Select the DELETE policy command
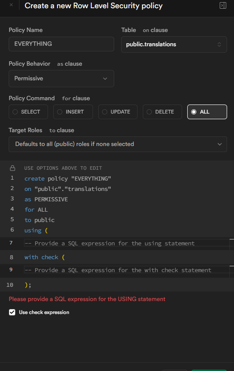Screen dimensions: 234x371 [162, 112]
